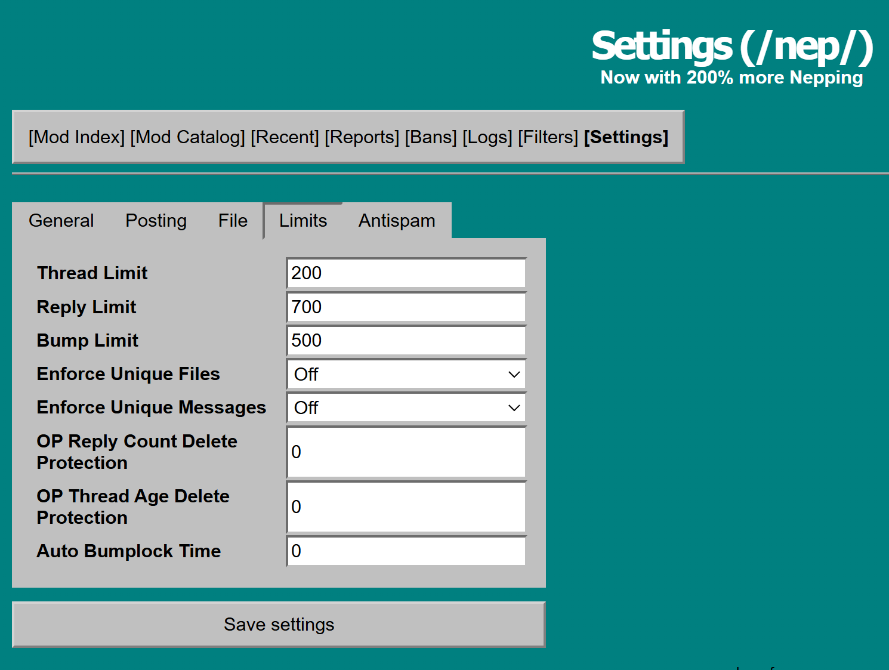Switch to the Posting tab
This screenshot has width=889, height=670.
point(156,221)
